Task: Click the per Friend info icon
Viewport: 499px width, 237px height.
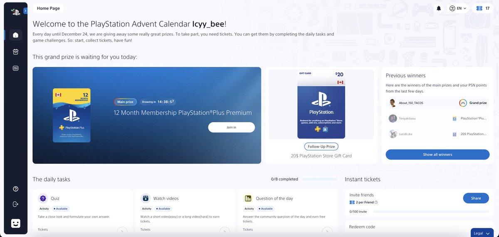Action: pyautogui.click(x=376, y=203)
